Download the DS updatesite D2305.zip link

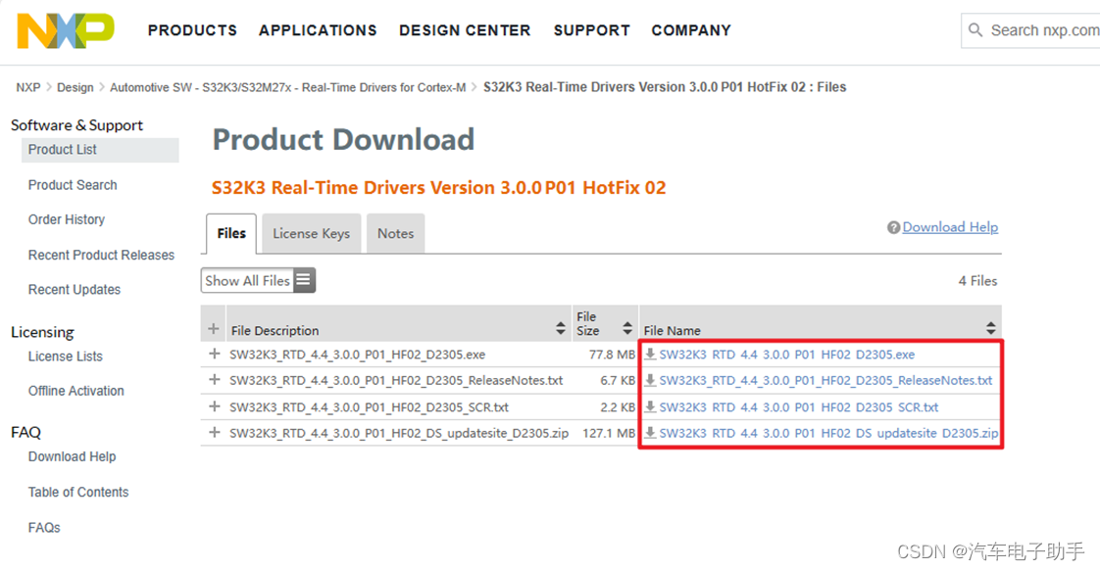tap(828, 433)
